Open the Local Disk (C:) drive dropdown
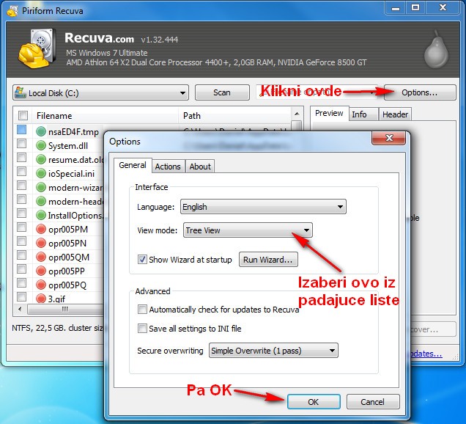The height and width of the screenshot is (424, 466). (101, 93)
